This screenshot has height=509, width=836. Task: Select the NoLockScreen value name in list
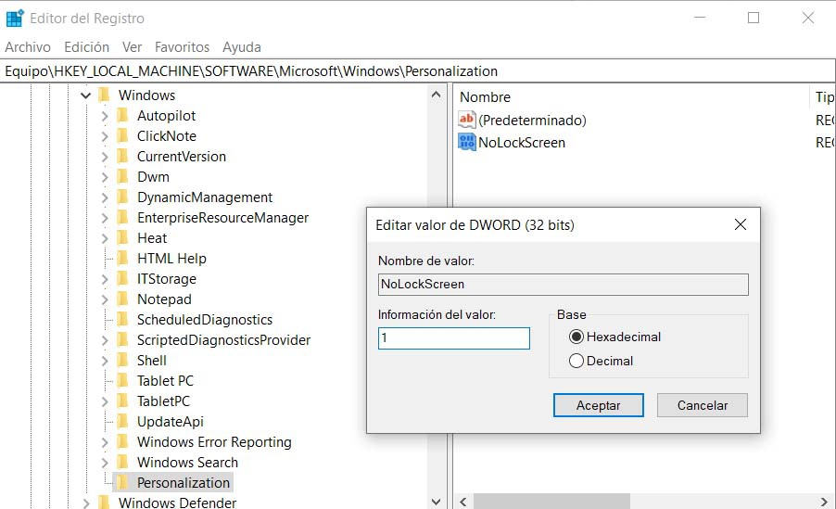coord(522,143)
